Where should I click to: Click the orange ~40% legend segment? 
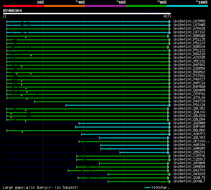click(x=65, y=6)
